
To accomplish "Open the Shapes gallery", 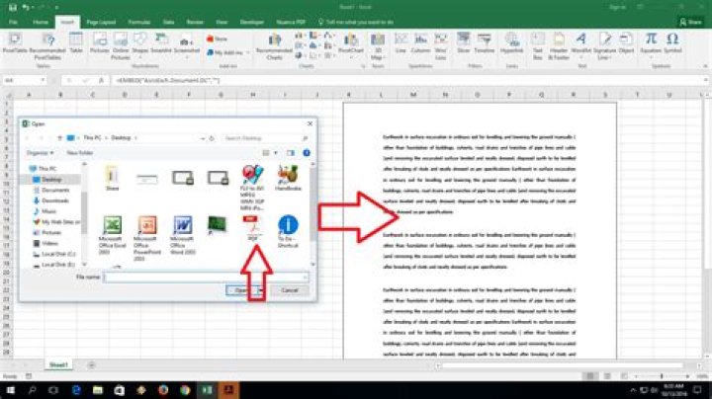I will tap(140, 45).
